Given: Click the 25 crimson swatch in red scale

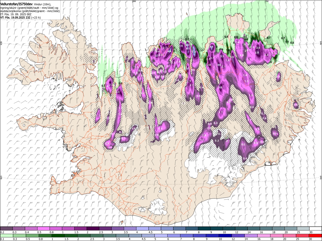Looking at the screenshot, I should click(303, 235).
